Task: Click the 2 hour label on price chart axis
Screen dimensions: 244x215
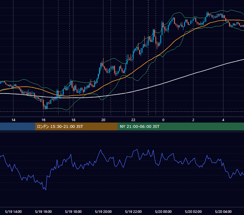Action: [x=193, y=120]
